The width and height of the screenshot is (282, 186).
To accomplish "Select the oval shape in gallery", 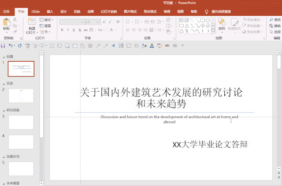I will [208, 20].
